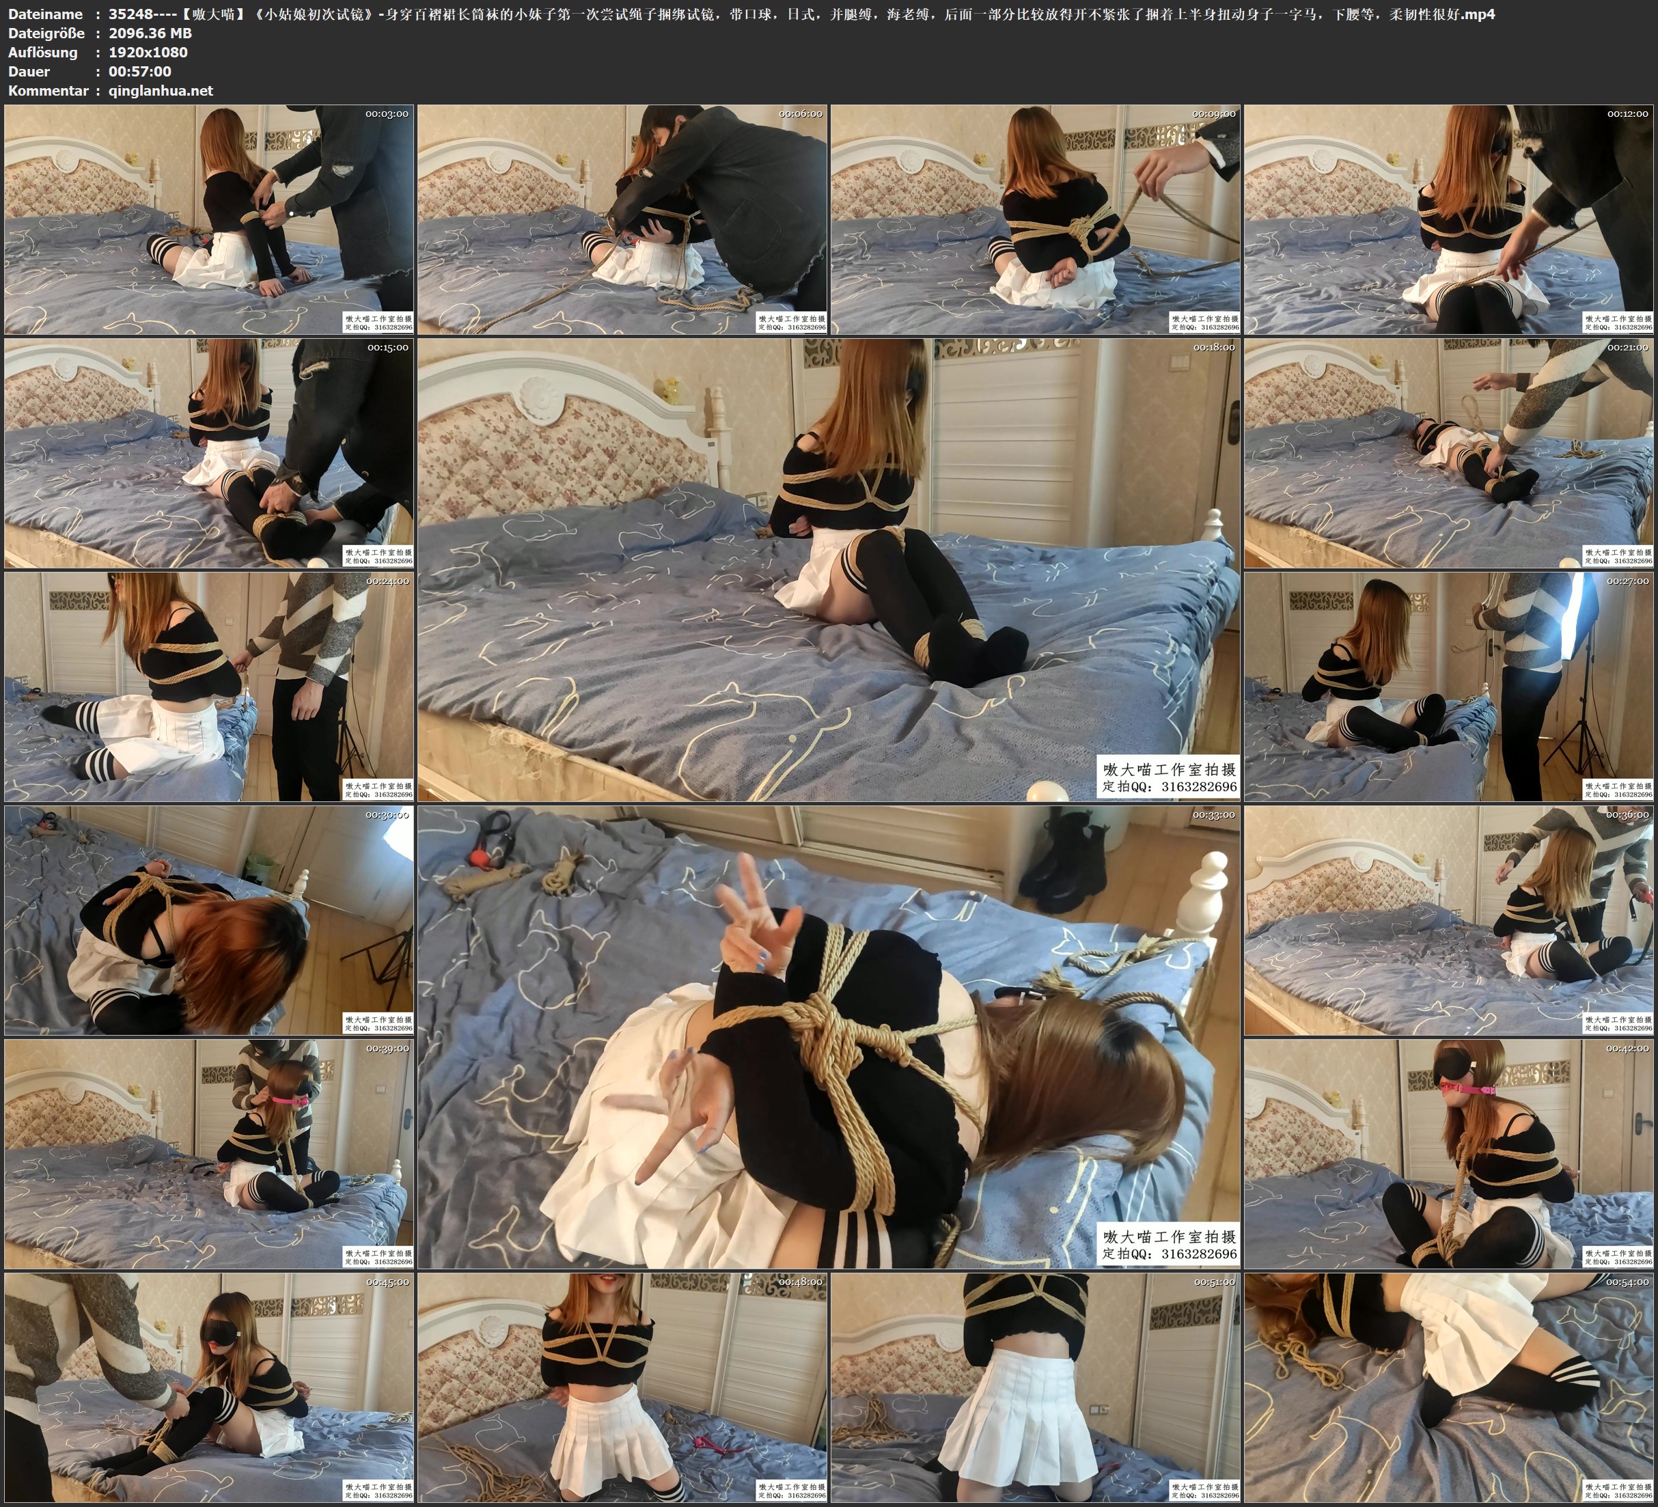
Task: Select the large 00:18:00 preview frame
Action: [x=828, y=569]
